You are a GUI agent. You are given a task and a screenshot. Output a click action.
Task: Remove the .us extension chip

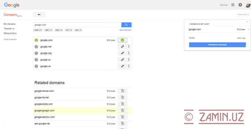pos(81,30)
